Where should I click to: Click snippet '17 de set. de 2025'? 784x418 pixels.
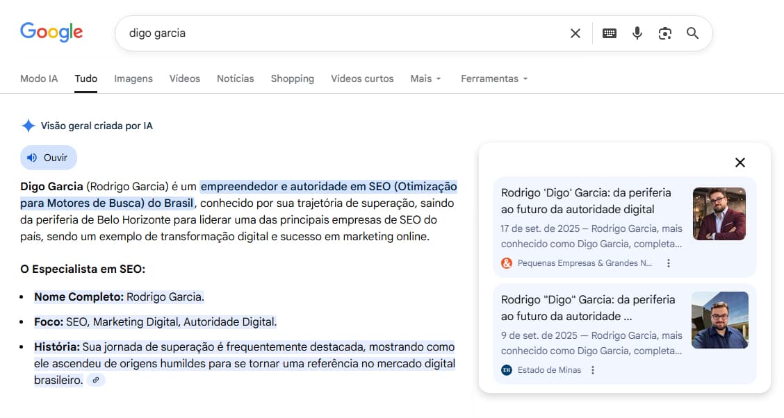pyautogui.click(x=540, y=228)
